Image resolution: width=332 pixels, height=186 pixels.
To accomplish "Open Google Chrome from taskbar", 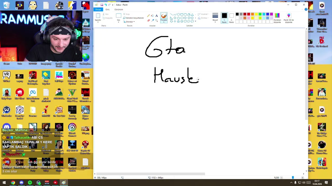I will (13, 183).
